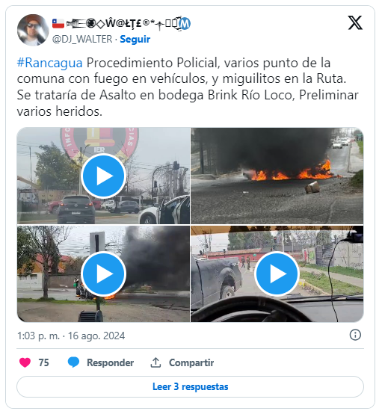Open the tweet timestamp 16 ago. 2024
The width and height of the screenshot is (379, 414).
(x=71, y=336)
